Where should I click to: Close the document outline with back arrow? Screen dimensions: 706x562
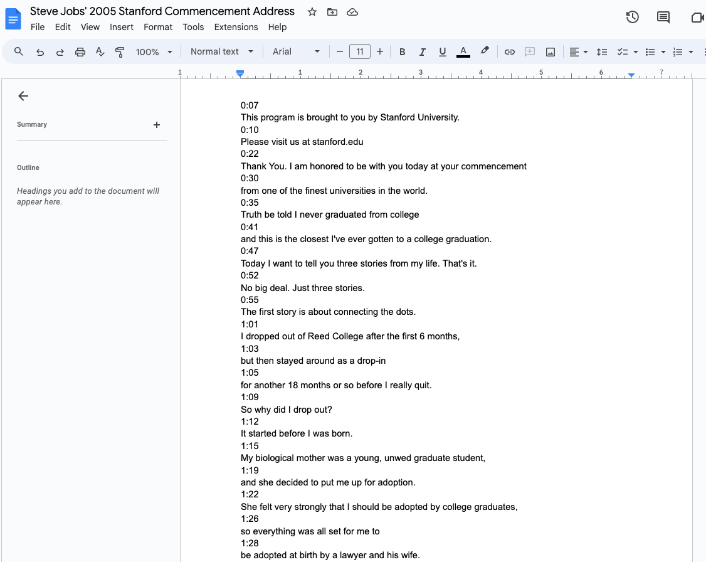[x=23, y=96]
